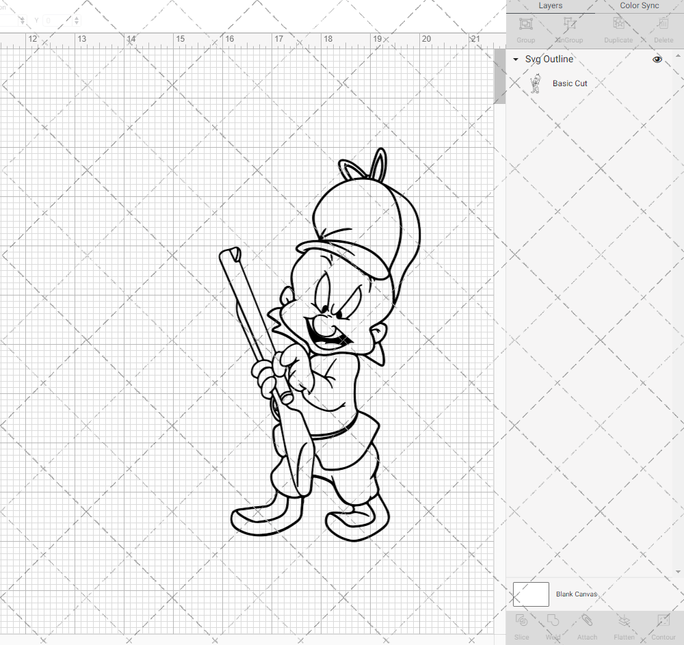Click the X position stepper arrows
The width and height of the screenshot is (684, 645).
click(23, 20)
